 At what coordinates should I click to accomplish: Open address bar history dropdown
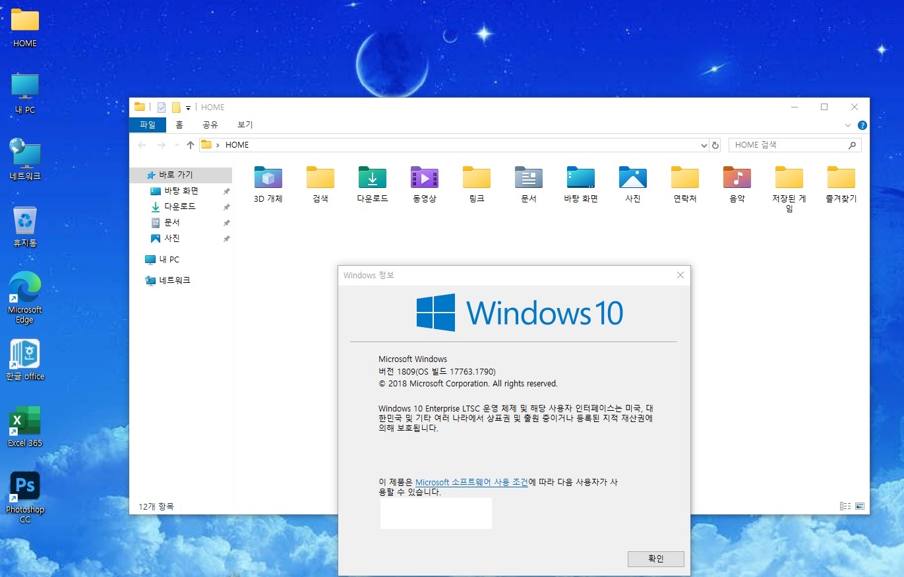click(704, 145)
